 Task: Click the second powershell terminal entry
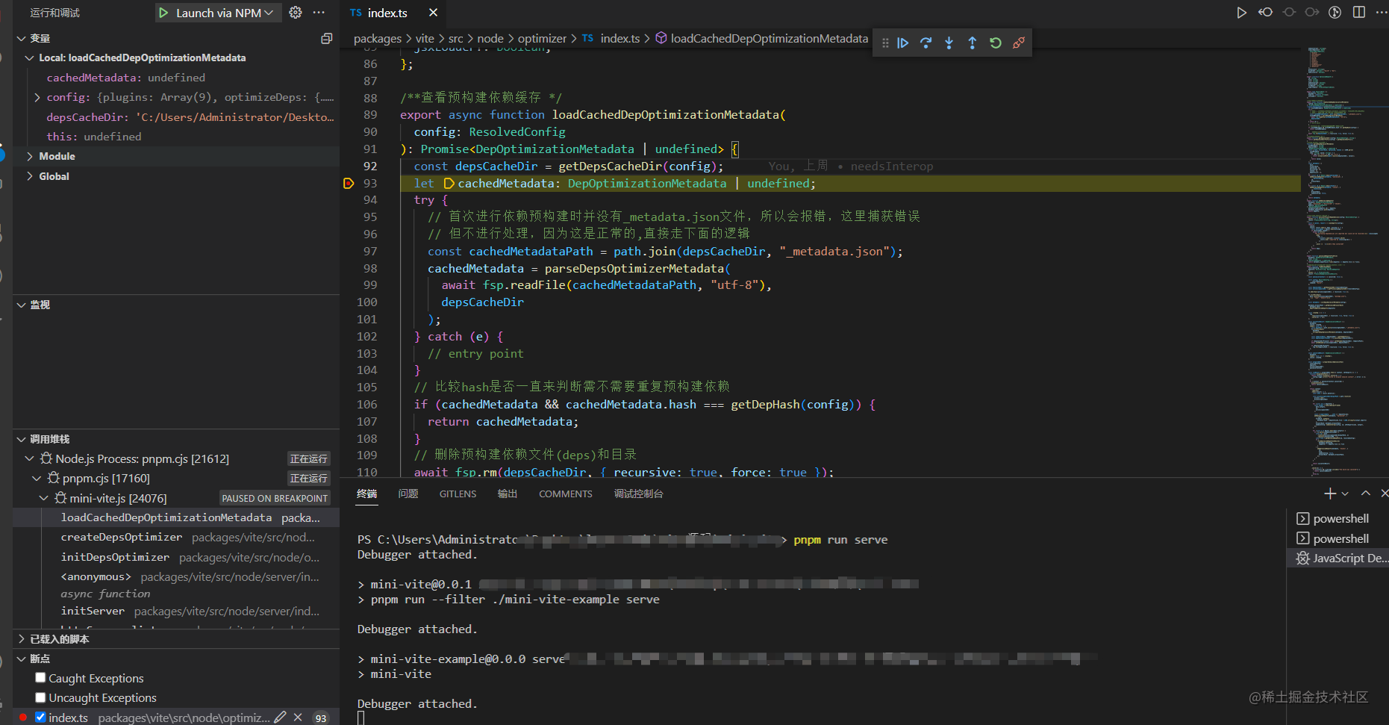[x=1342, y=538]
